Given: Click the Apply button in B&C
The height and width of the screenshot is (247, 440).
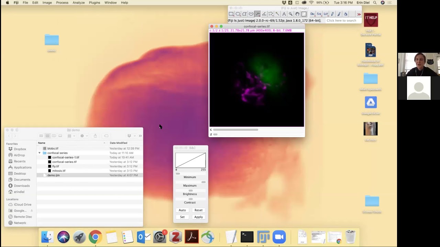Looking at the screenshot, I should (x=198, y=217).
